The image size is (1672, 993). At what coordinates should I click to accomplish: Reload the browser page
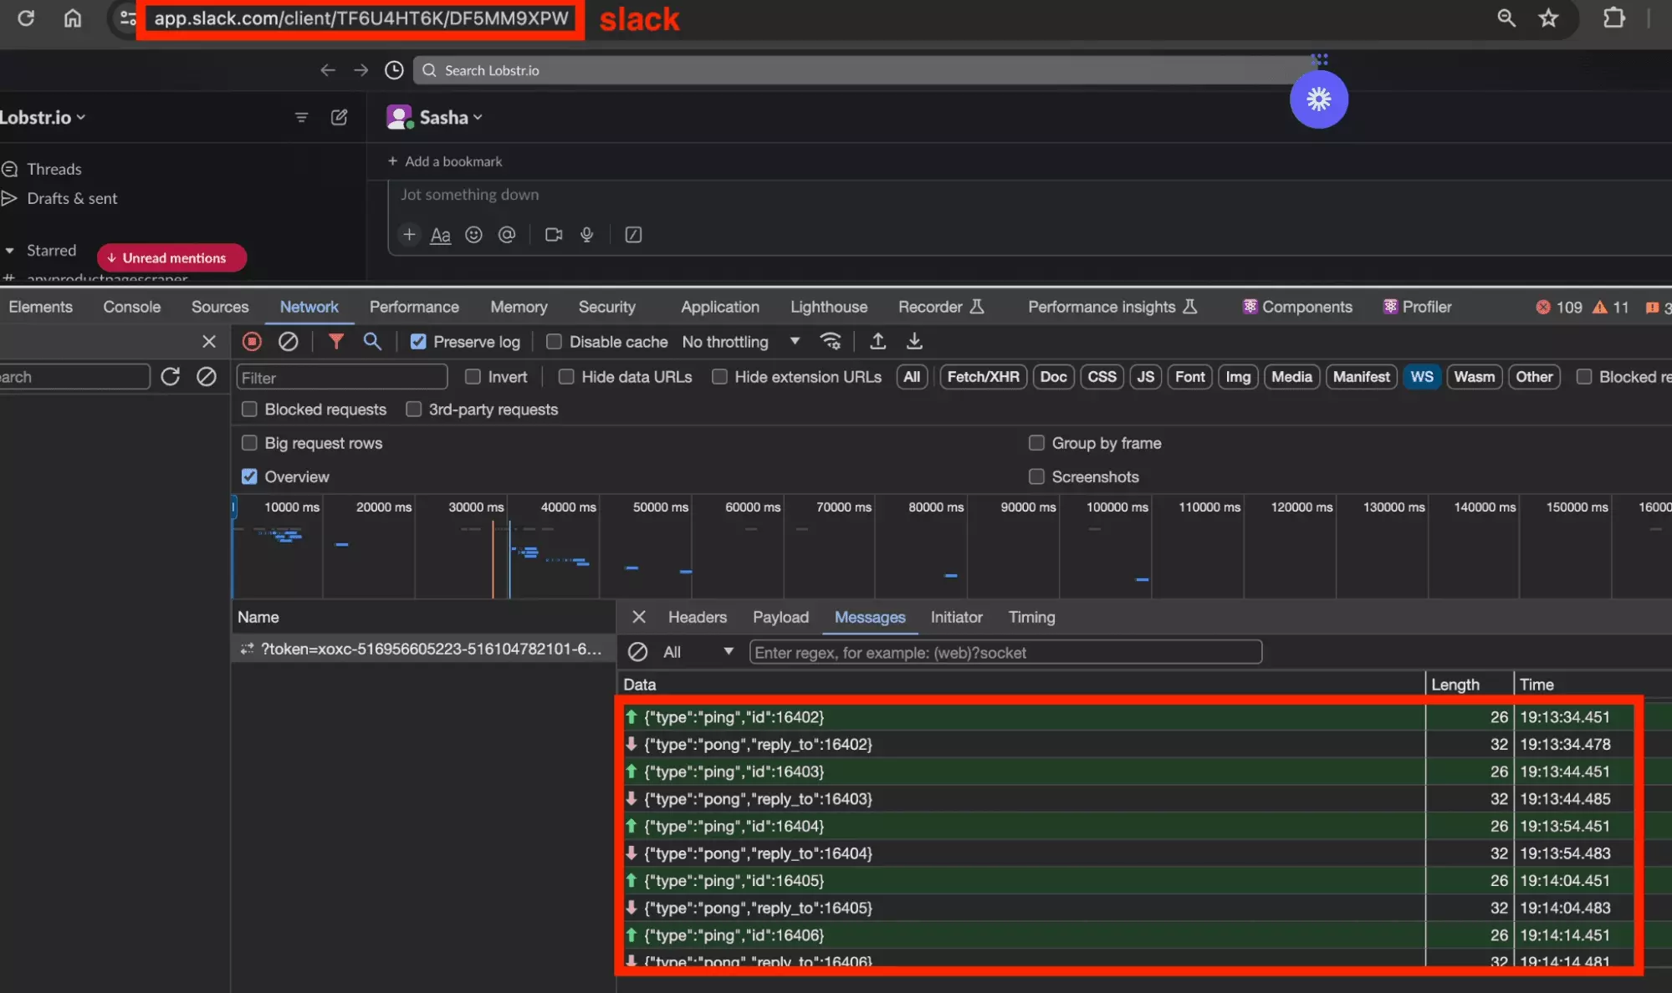[26, 18]
